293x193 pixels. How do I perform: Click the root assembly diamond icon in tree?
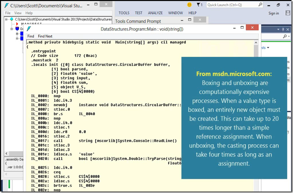tap(12, 19)
